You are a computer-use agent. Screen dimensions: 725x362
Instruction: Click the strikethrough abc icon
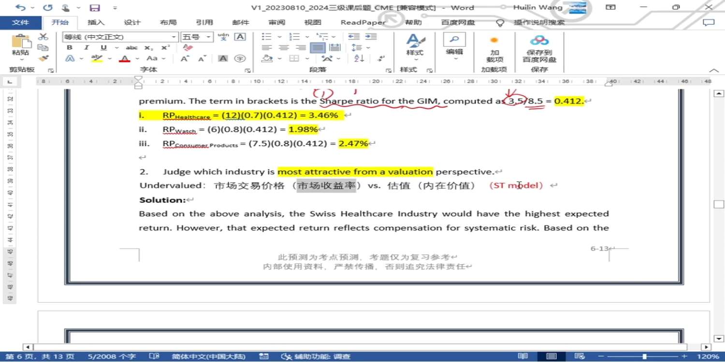pos(131,48)
